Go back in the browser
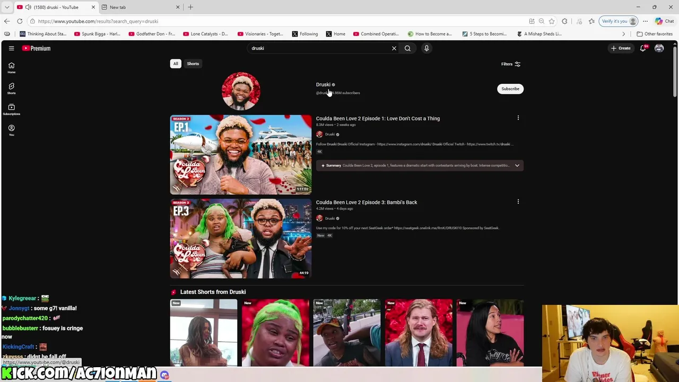The height and width of the screenshot is (382, 679). click(7, 21)
